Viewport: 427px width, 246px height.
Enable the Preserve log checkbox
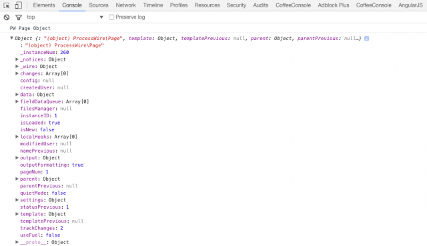(x=111, y=17)
